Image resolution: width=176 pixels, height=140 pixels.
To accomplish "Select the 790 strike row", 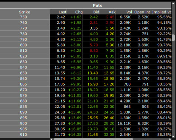I will [x=86, y=40].
